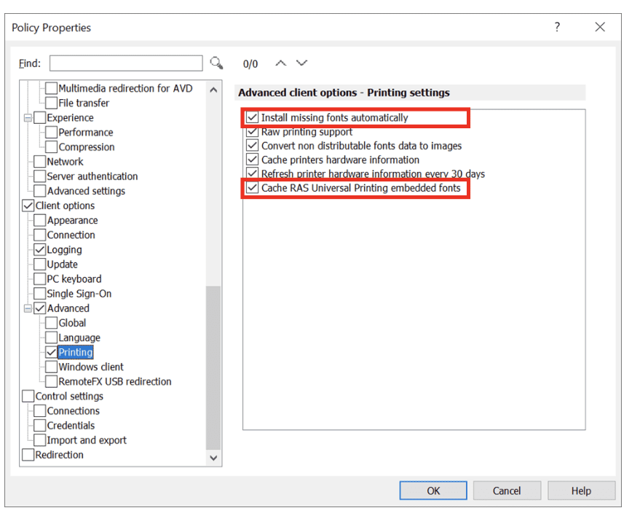This screenshot has width=632, height=516.
Task: Select RemoteFX USB redirection item
Action: tap(114, 381)
